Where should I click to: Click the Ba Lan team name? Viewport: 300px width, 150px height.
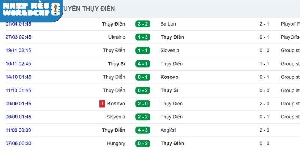point(168,24)
